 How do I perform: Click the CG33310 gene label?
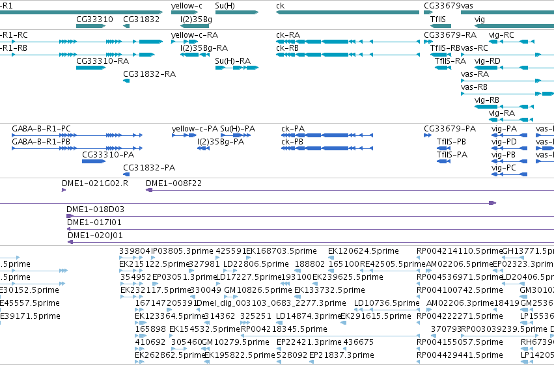[x=94, y=20]
